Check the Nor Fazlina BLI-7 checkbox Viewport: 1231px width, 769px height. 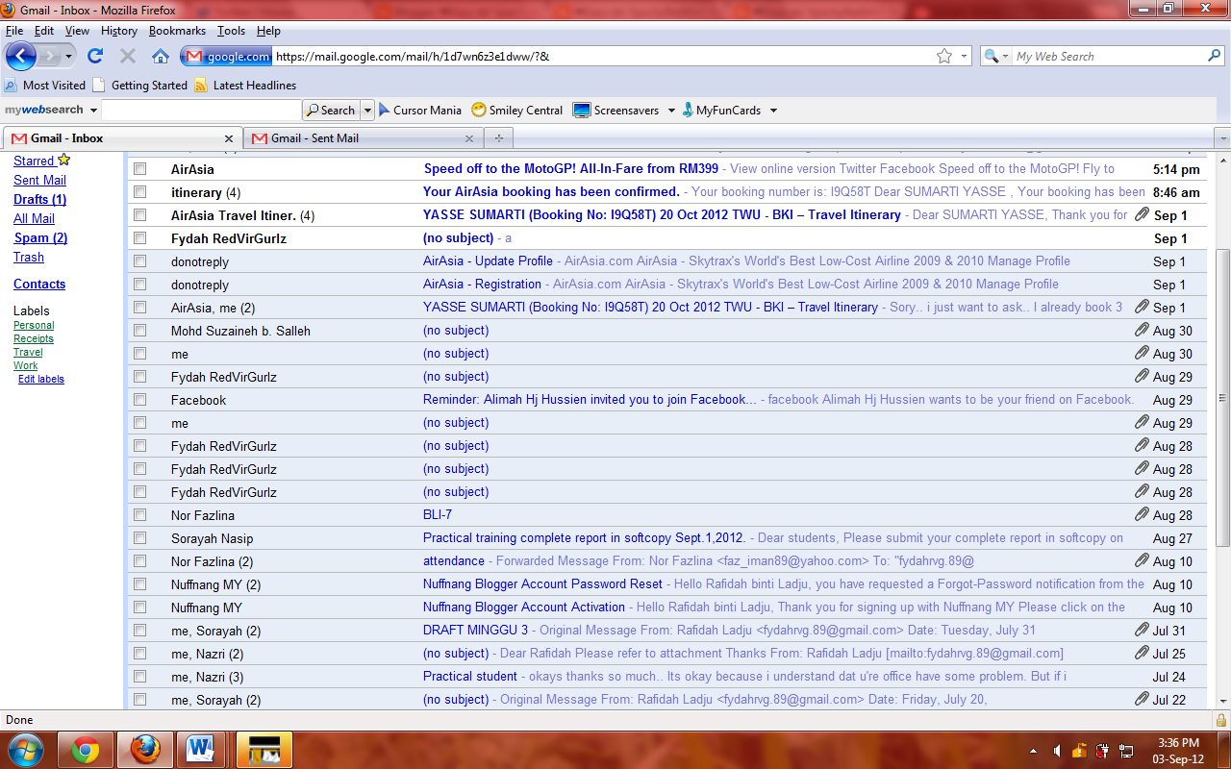click(x=139, y=514)
